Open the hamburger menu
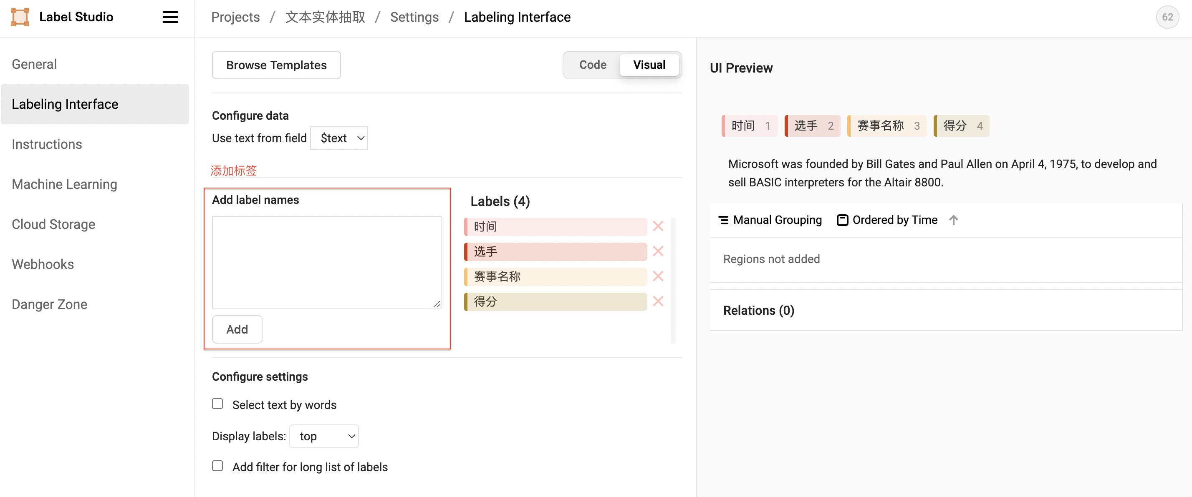The width and height of the screenshot is (1192, 497). click(x=170, y=17)
